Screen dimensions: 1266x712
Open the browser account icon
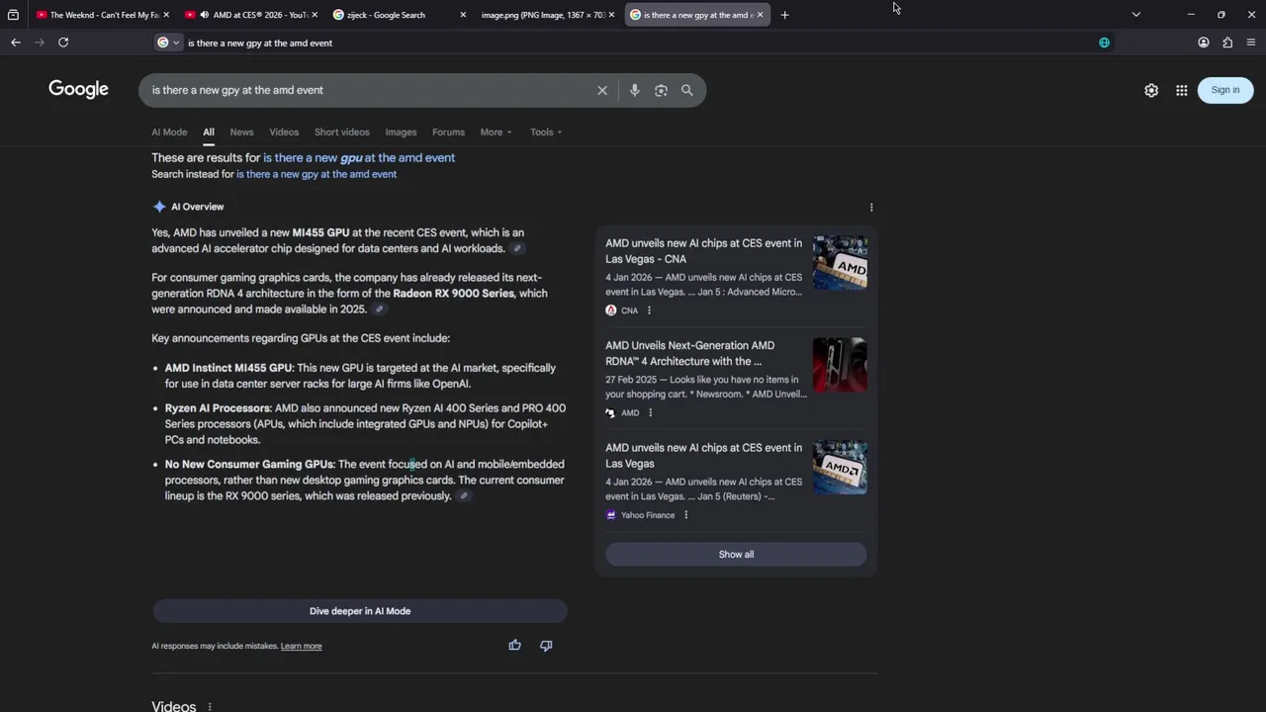tap(1204, 43)
